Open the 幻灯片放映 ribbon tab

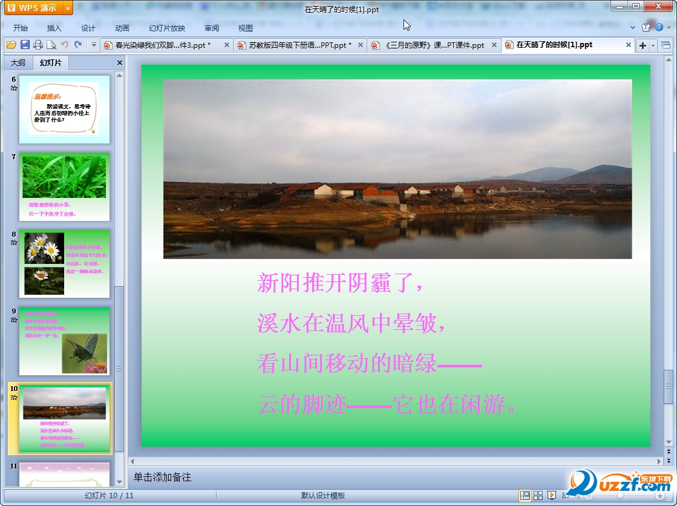[167, 28]
